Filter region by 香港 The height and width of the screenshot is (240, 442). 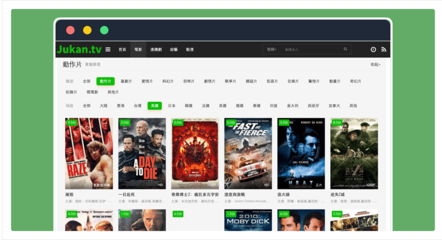[x=121, y=106]
